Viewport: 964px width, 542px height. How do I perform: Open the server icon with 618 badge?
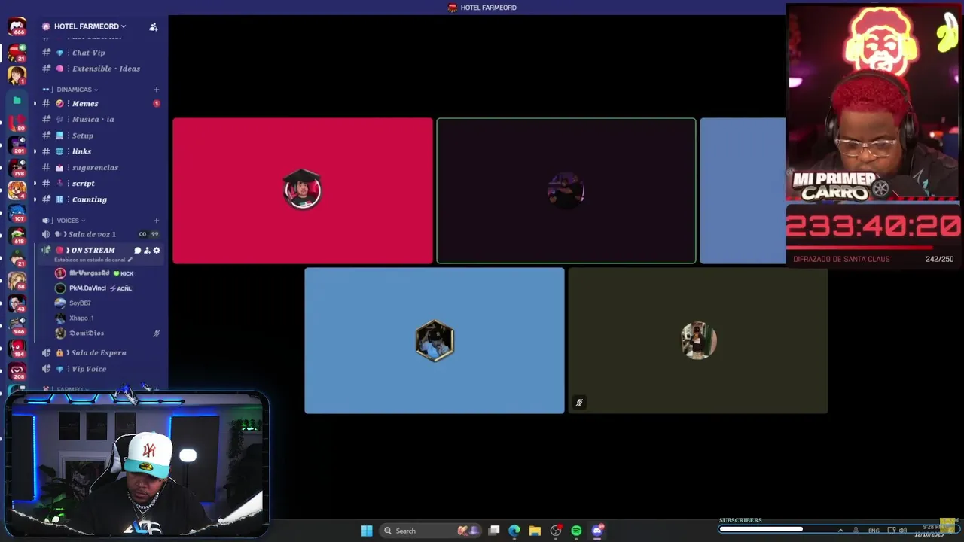(17, 235)
